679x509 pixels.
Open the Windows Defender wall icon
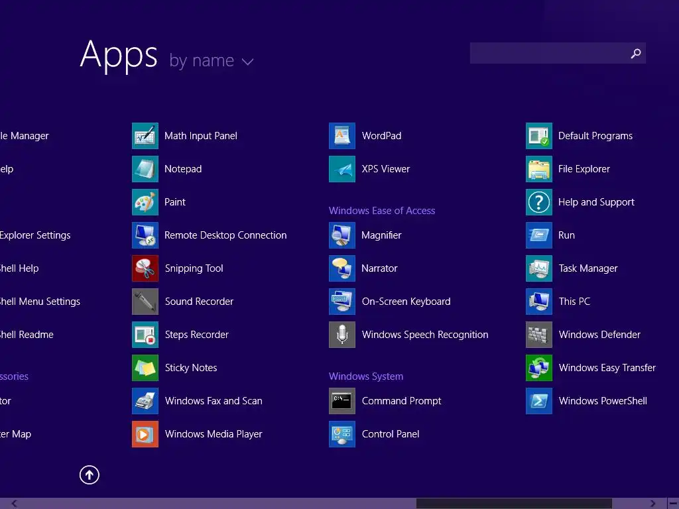coord(539,335)
